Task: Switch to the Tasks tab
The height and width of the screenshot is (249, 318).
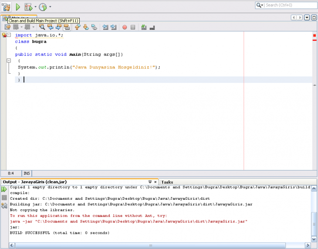Action: (167, 182)
